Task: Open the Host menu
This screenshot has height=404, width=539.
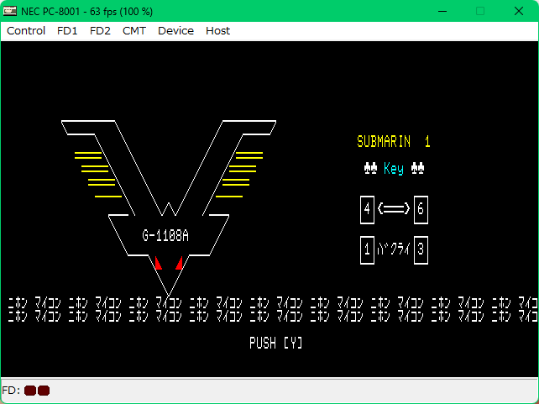Action: click(217, 31)
